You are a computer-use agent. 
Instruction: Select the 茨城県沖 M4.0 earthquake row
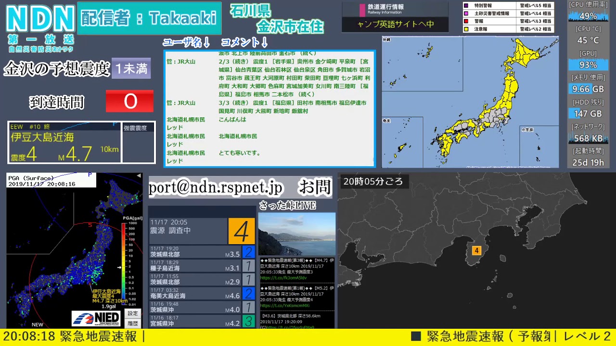(x=201, y=307)
